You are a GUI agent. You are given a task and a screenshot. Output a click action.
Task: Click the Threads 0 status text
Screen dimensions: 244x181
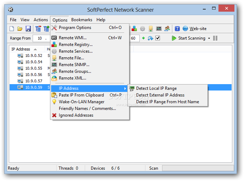pyautogui.click(x=68, y=168)
